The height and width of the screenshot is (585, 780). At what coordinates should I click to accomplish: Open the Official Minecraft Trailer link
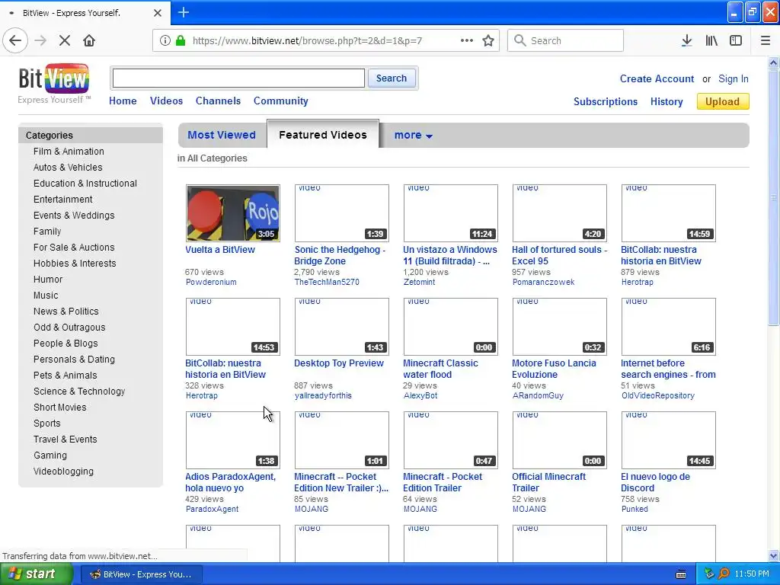pos(548,482)
